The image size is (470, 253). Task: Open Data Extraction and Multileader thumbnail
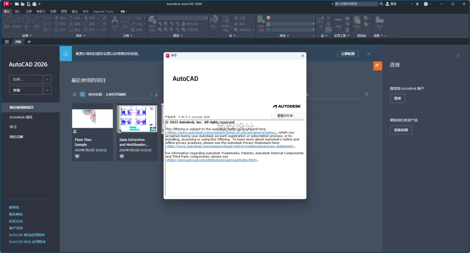(137, 119)
